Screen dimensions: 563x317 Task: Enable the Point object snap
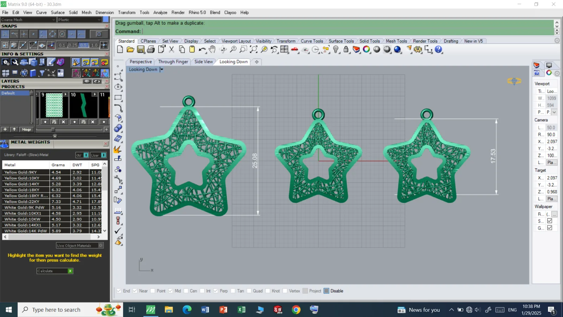(x=153, y=291)
